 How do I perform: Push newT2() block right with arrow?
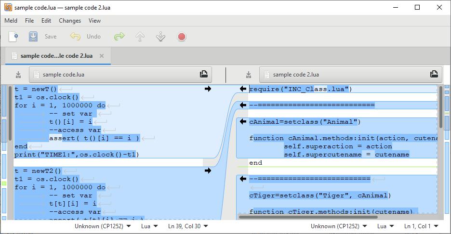click(x=208, y=171)
